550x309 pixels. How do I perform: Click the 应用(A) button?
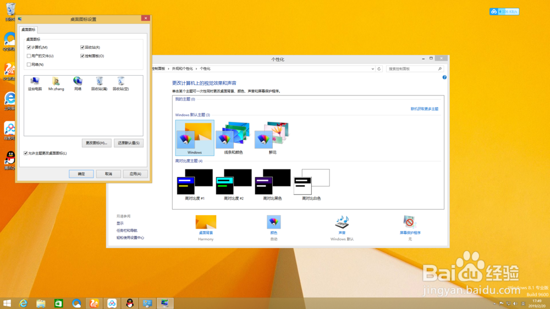(x=135, y=174)
